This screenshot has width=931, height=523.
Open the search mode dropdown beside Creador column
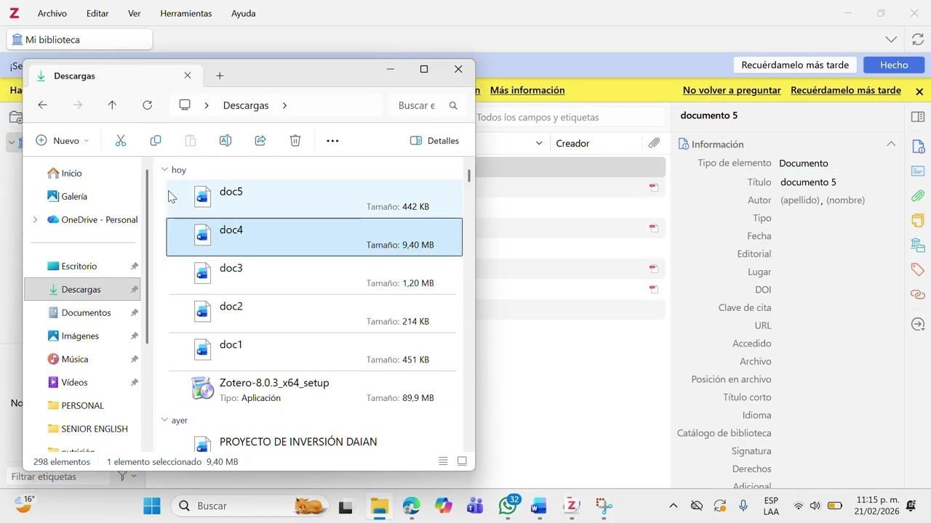click(539, 143)
